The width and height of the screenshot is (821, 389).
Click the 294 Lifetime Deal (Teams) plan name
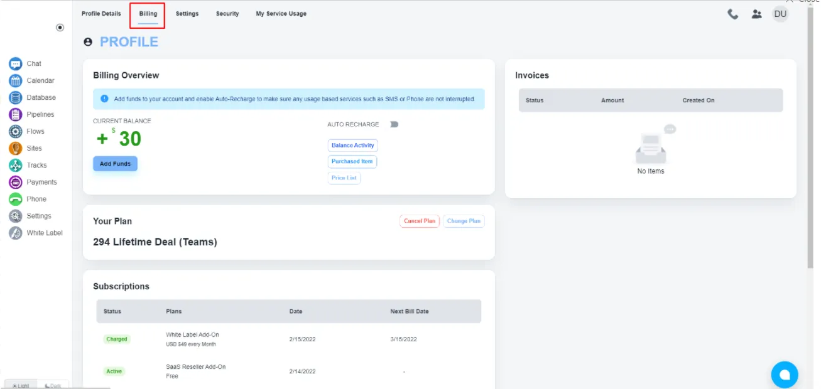click(155, 242)
